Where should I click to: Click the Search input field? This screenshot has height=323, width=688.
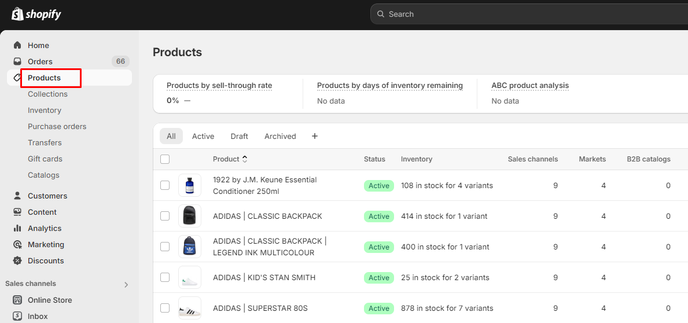point(529,14)
